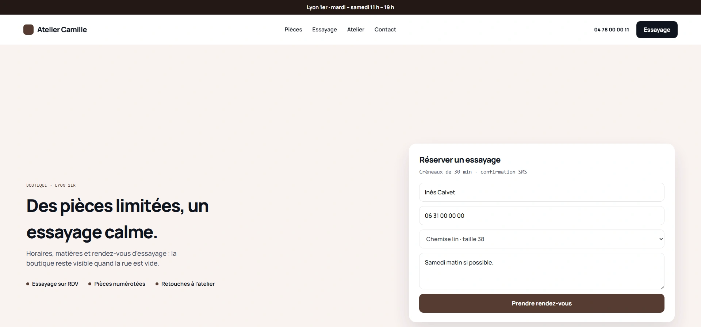The height and width of the screenshot is (327, 701).
Task: Click the Réserver un essayage heading
Action: click(460, 160)
